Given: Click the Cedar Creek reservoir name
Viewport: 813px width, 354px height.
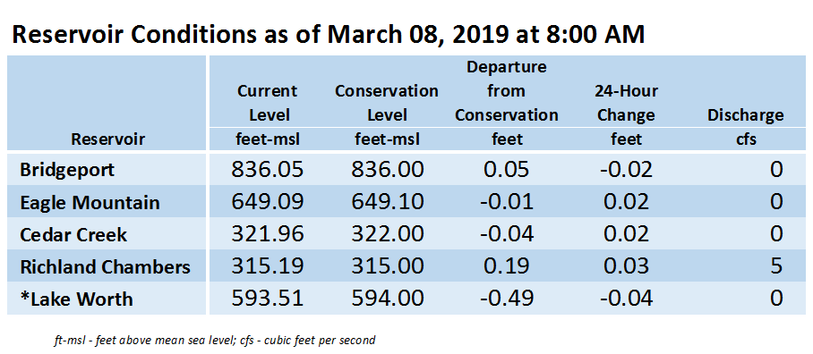Looking at the screenshot, I should click(x=73, y=234).
